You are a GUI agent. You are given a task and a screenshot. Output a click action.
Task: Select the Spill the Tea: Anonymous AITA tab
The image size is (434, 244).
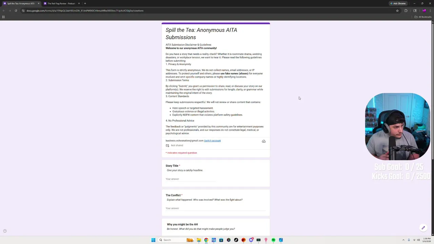click(21, 3)
